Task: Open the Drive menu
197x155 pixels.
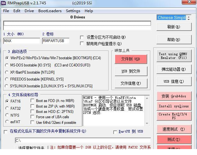Action: coord(29,11)
